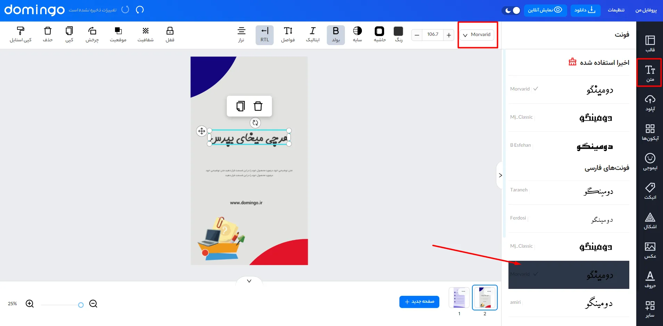663x326 pixels.
Task: Open the other (سایر) sidebar tab
Action: pyautogui.click(x=650, y=309)
